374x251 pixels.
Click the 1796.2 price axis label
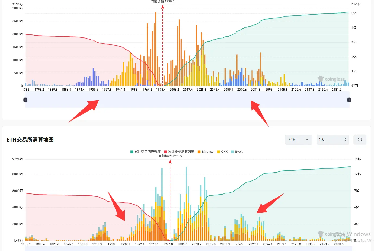(39, 90)
